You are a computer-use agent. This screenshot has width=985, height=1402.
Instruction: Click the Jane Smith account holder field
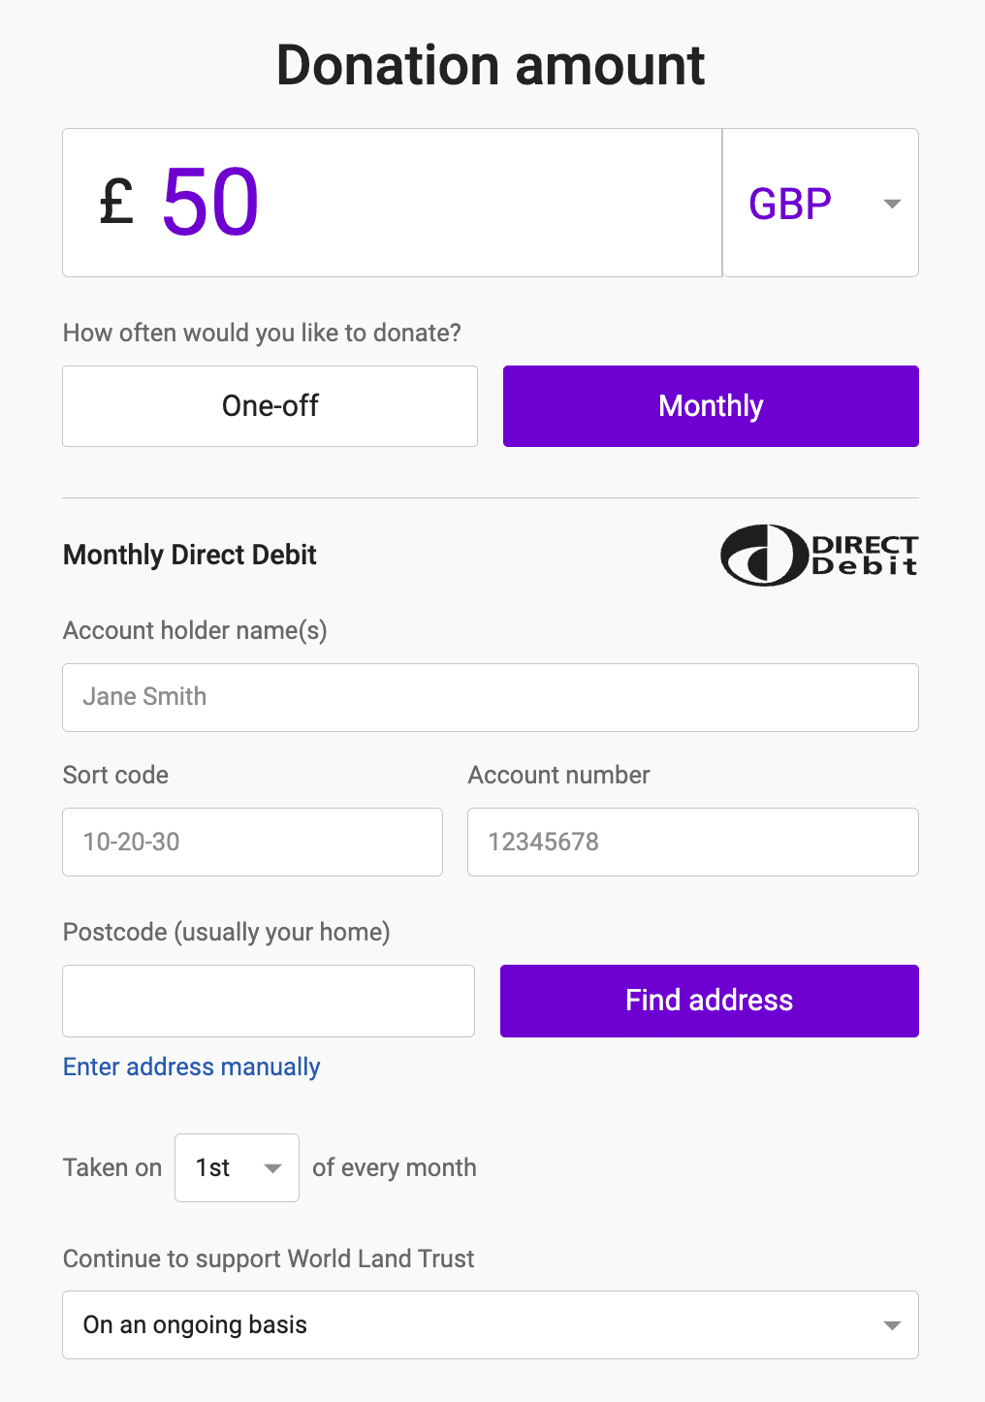(x=491, y=697)
